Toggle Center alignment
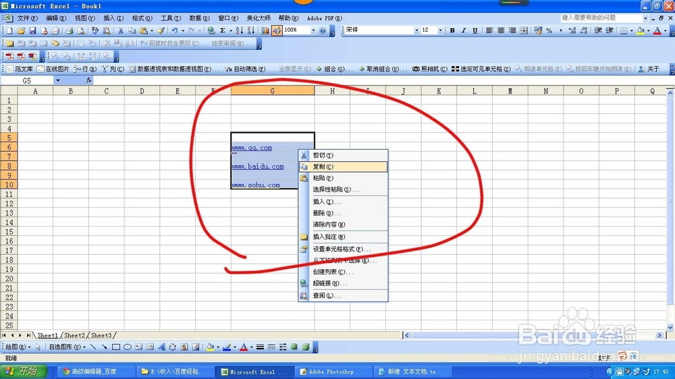Screen dimensions: 675x379 click(x=501, y=30)
